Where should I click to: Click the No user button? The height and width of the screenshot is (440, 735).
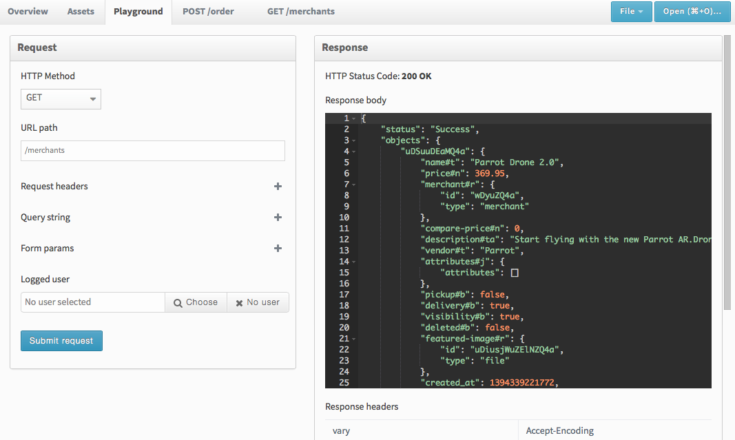(258, 302)
